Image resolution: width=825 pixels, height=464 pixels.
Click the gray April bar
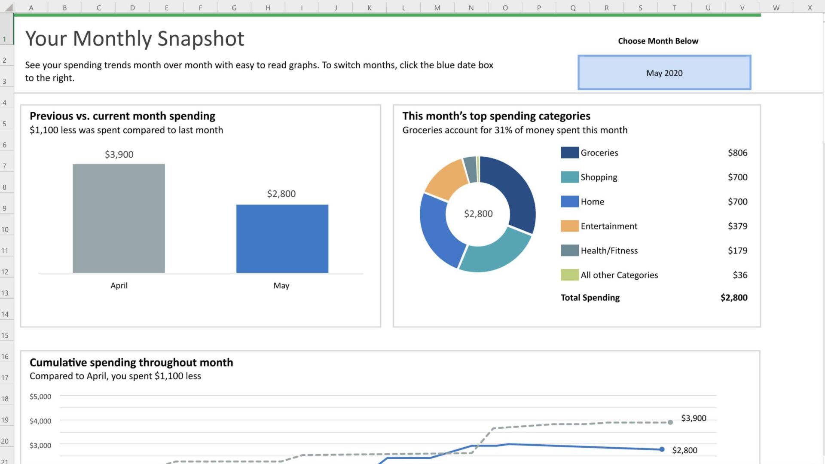coord(119,218)
